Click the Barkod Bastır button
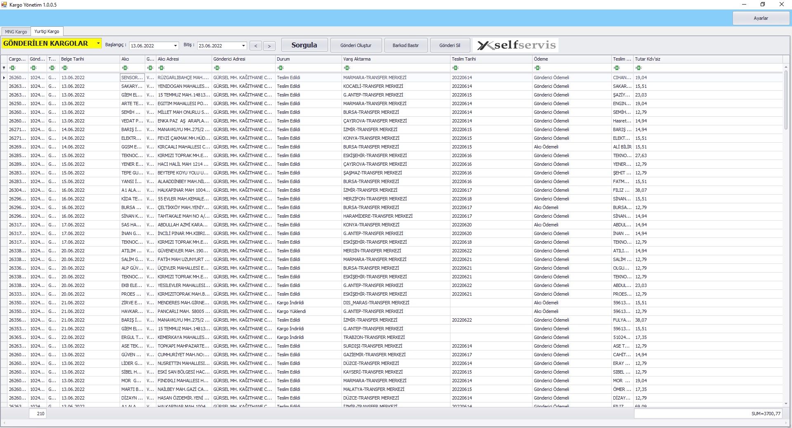The width and height of the screenshot is (792, 428). (405, 45)
